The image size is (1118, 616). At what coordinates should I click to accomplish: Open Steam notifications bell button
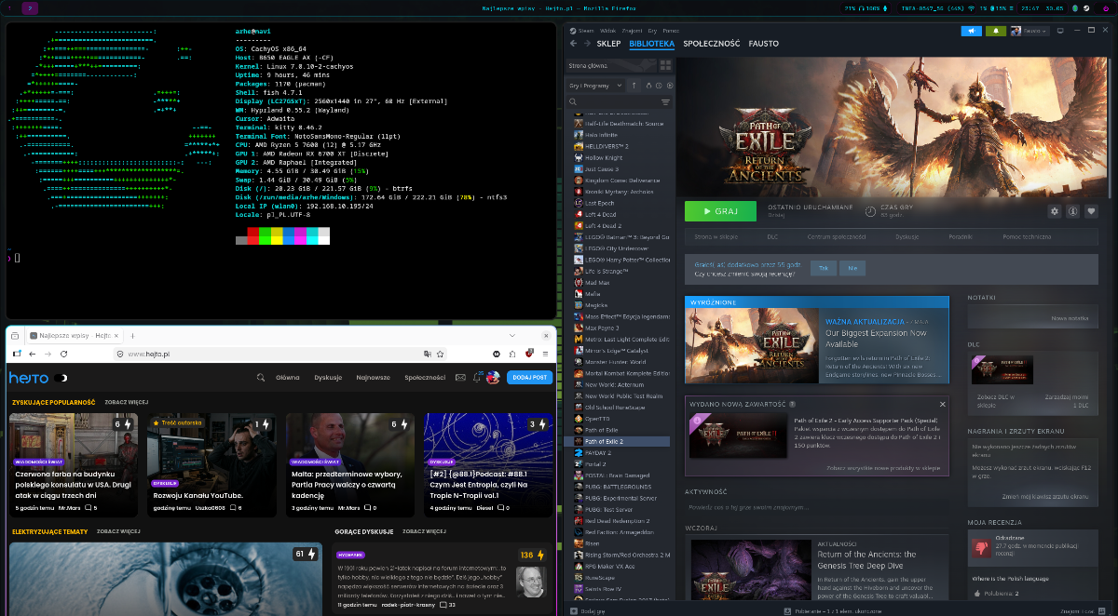coord(996,31)
